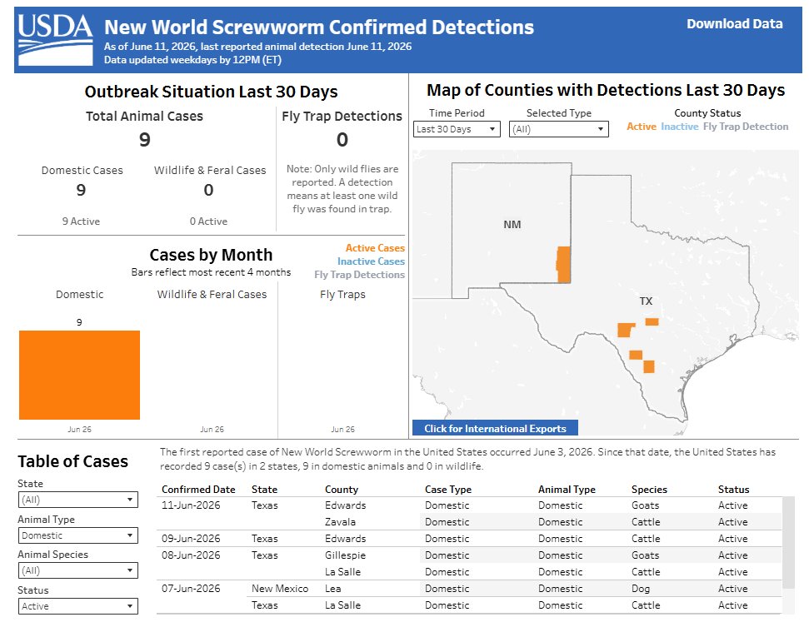Open the Animal Species filter dropdown
Image resolution: width=809 pixels, height=637 pixels.
78,570
